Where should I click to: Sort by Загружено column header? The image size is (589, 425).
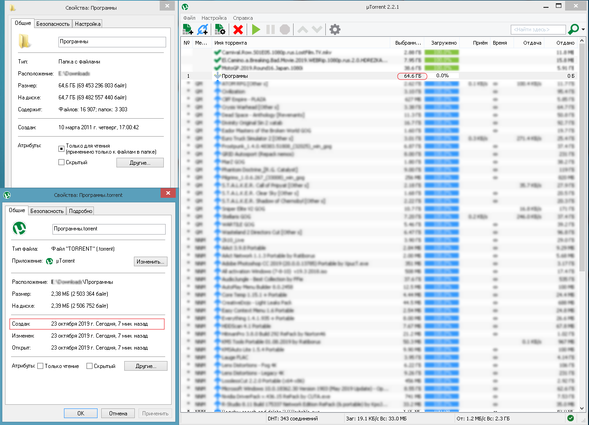tap(442, 43)
